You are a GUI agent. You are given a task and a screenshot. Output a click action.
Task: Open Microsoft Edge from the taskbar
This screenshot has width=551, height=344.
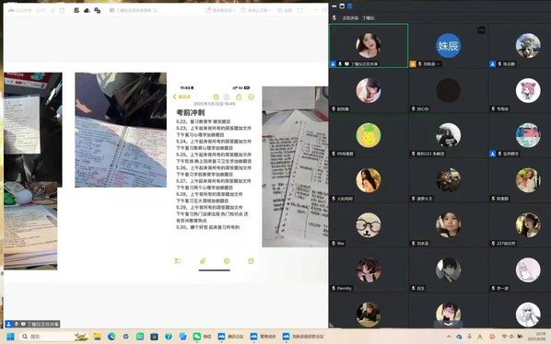click(111, 337)
